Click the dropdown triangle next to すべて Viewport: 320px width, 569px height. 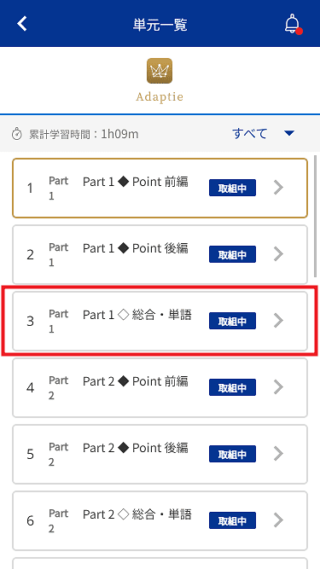click(289, 134)
